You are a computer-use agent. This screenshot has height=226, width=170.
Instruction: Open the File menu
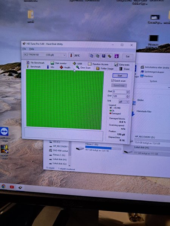click(24, 49)
